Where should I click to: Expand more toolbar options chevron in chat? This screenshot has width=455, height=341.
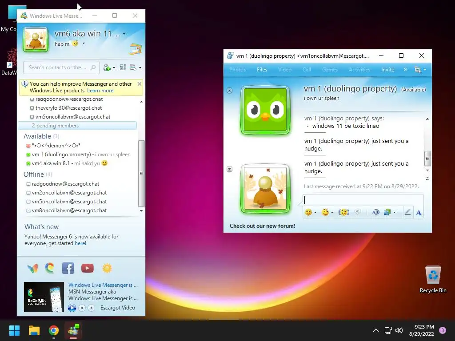coord(405,70)
